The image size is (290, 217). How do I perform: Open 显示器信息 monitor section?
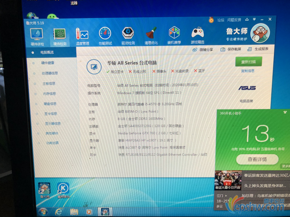(x=53, y=123)
